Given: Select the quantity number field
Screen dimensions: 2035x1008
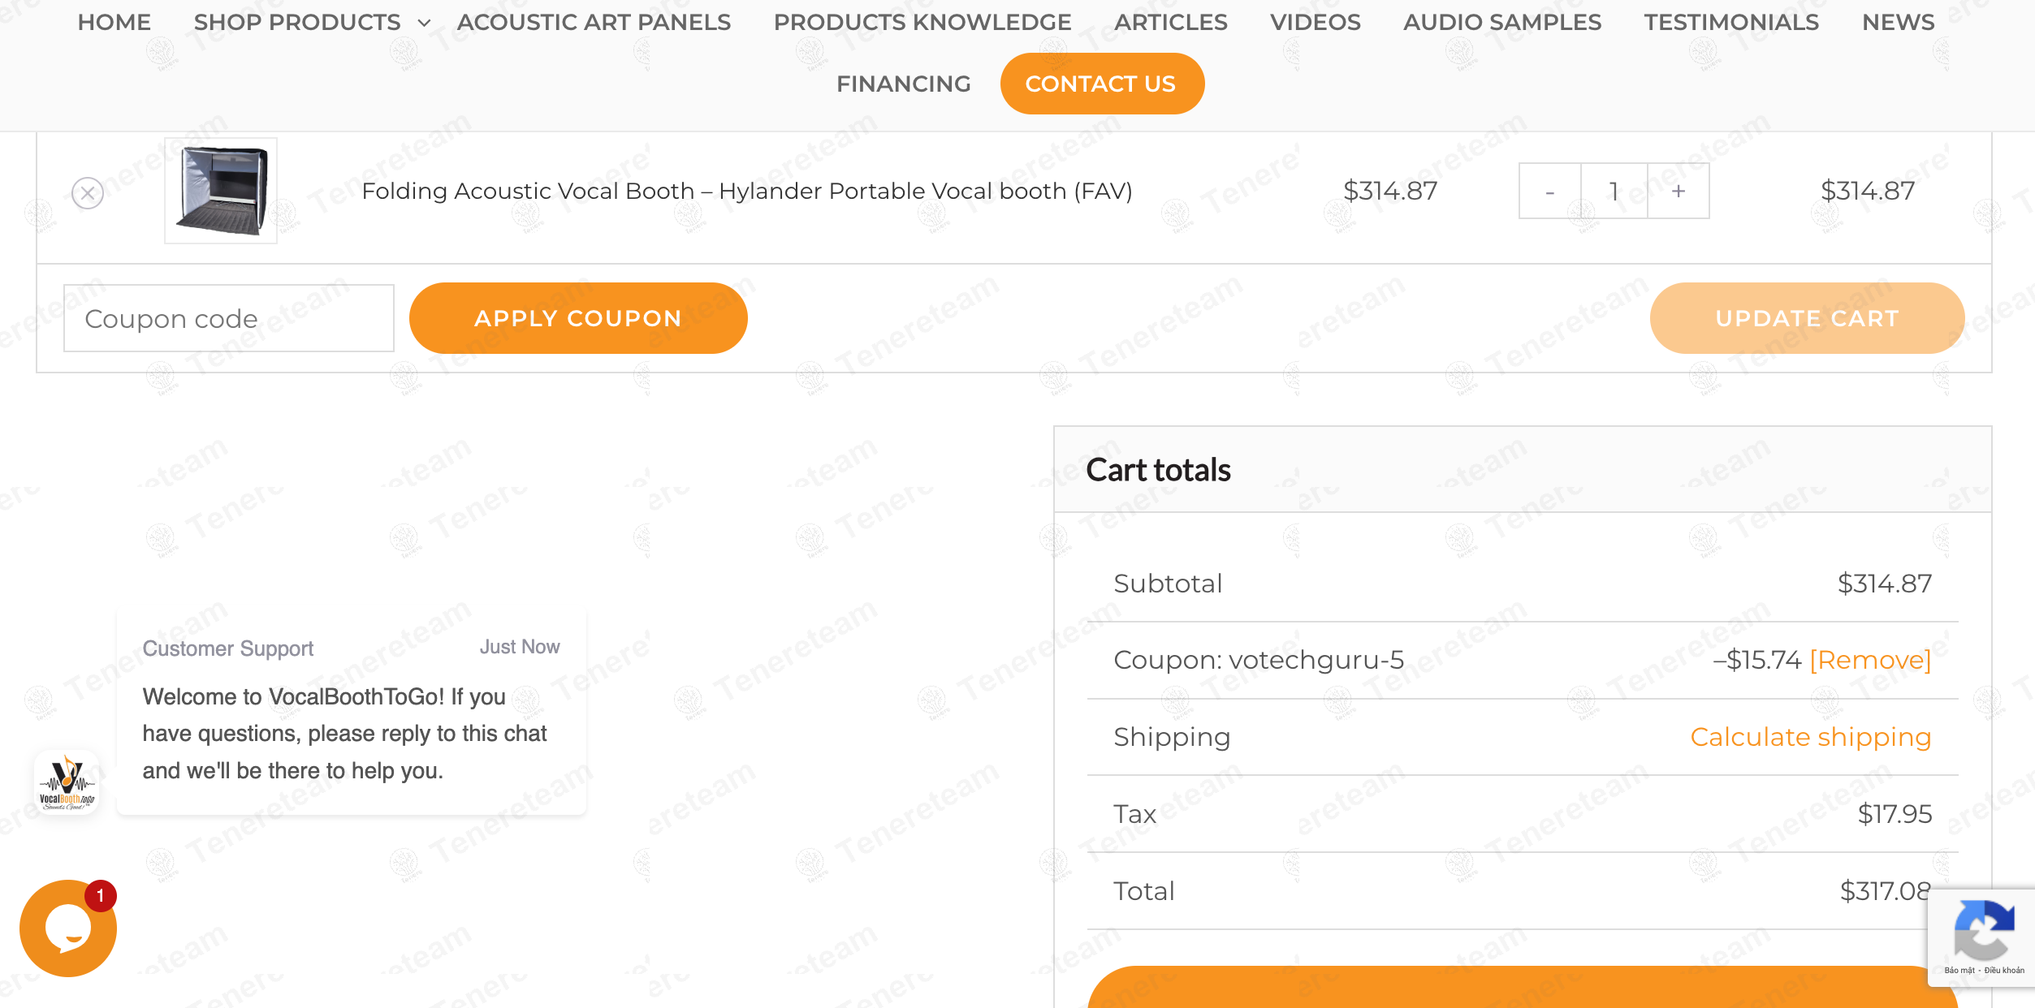Looking at the screenshot, I should [1614, 191].
